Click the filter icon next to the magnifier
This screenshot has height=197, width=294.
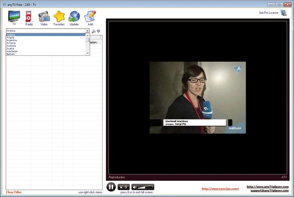[99, 31]
